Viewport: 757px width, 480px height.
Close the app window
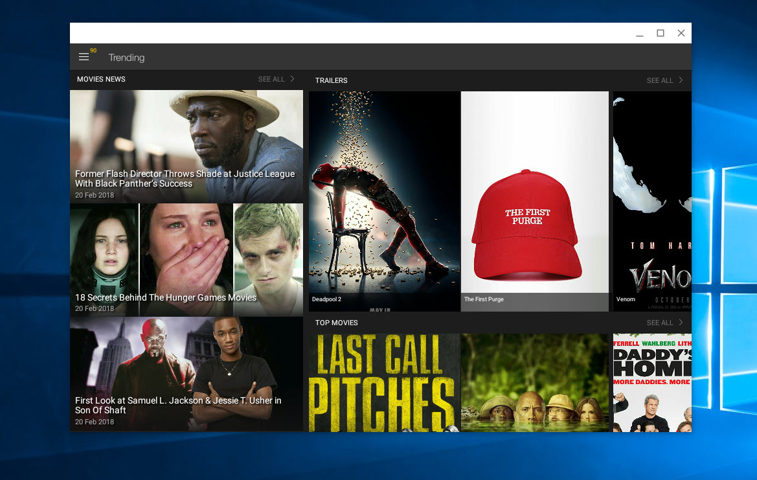tap(681, 33)
